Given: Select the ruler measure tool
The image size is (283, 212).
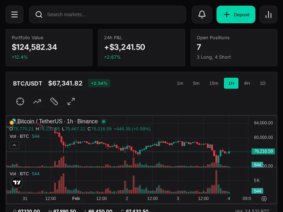Looking at the screenshot, I should tap(54, 101).
